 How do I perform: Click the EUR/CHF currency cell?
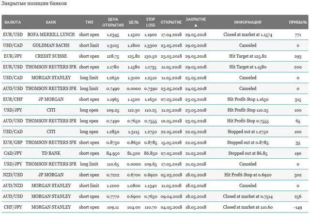point(13,99)
